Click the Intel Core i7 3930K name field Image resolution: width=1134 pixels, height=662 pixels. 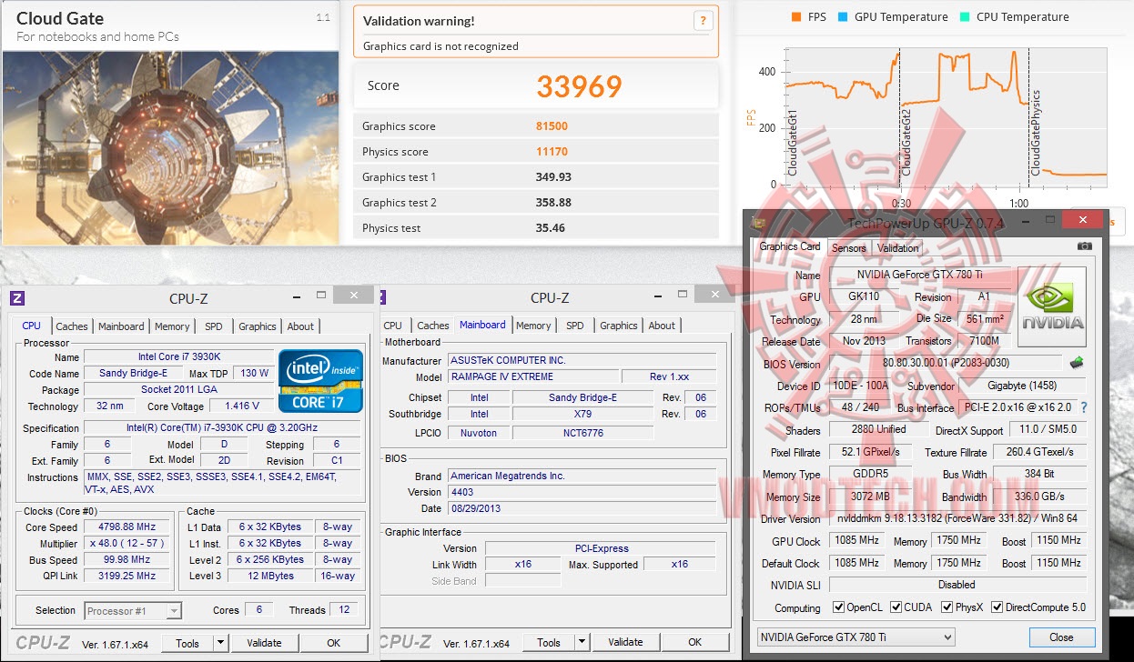178,357
